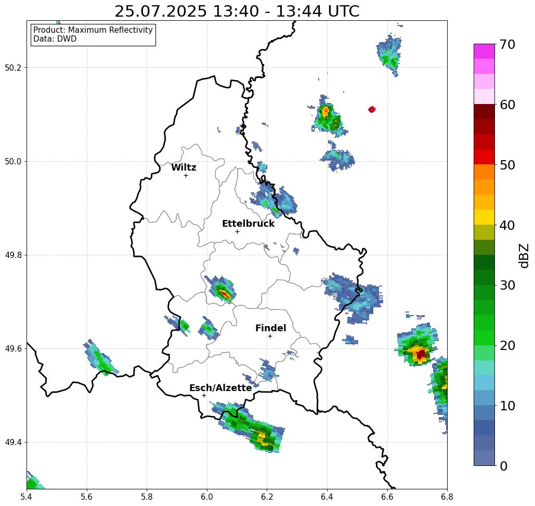The width and height of the screenshot is (535, 506).
Task: Click the yellow colorbar segment above 40
Action: [484, 217]
